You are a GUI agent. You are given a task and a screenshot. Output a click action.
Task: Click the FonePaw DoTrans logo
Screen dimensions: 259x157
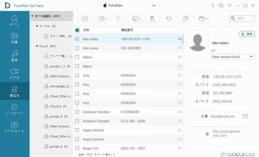pyautogui.click(x=7, y=6)
